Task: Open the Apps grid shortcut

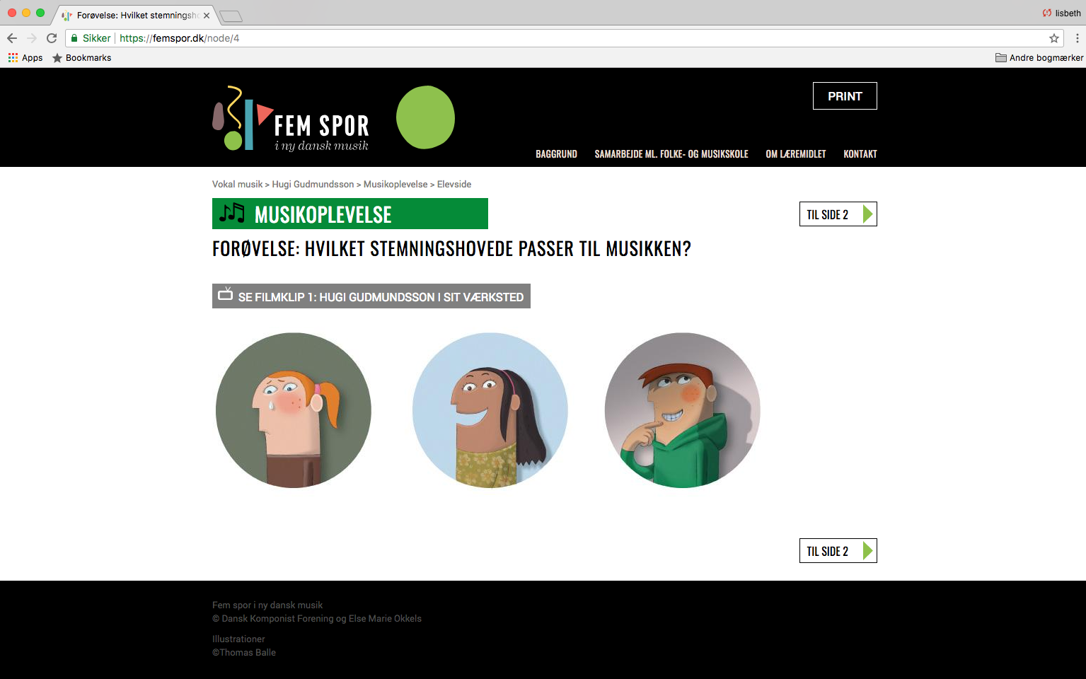Action: (x=25, y=58)
